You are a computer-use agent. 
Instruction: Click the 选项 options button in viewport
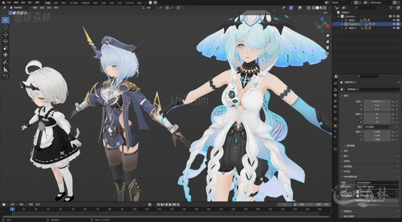326,13
